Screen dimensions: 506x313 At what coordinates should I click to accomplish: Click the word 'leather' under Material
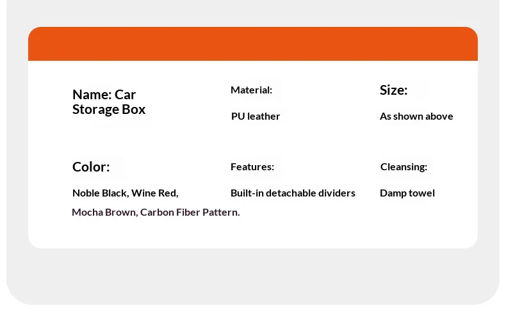pyautogui.click(x=263, y=116)
